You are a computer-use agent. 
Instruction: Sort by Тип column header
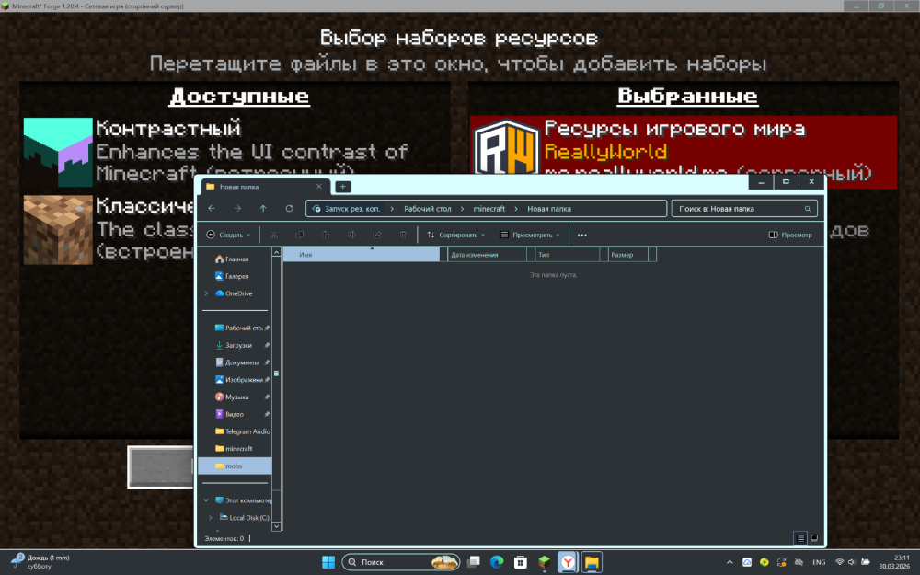[568, 255]
